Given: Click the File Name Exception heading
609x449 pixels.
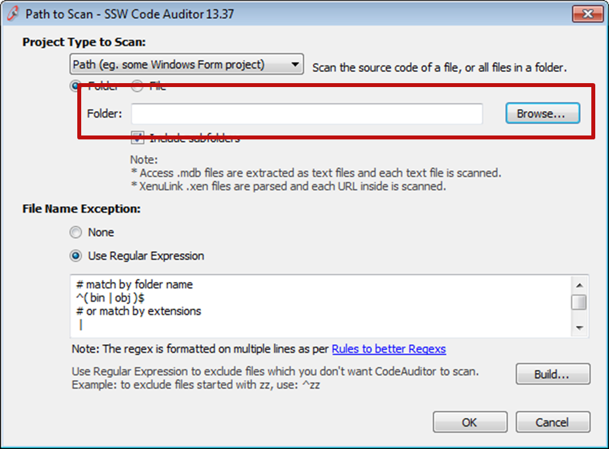Looking at the screenshot, I should [x=82, y=209].
